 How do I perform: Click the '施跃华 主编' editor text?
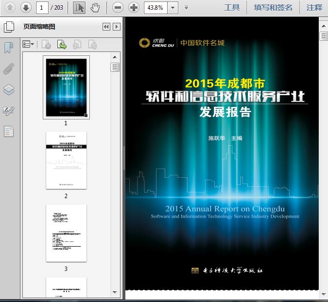coord(225,138)
